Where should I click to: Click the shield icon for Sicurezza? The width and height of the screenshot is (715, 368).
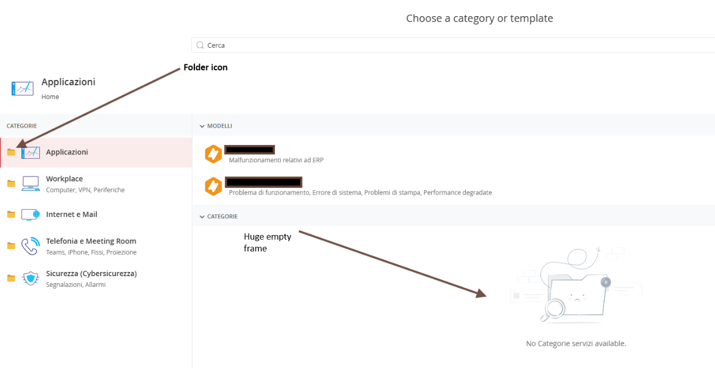point(30,279)
